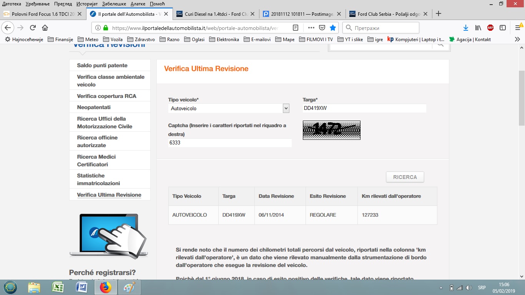Open the Firefox hamburger menu
Viewport: 525px width, 295px height.
[518, 28]
